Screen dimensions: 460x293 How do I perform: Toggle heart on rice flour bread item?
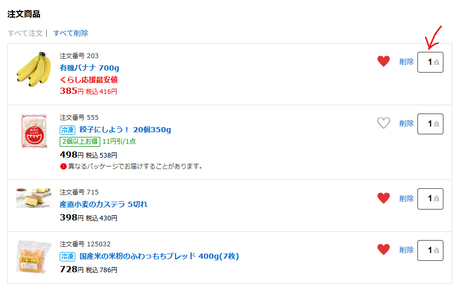point(384,249)
